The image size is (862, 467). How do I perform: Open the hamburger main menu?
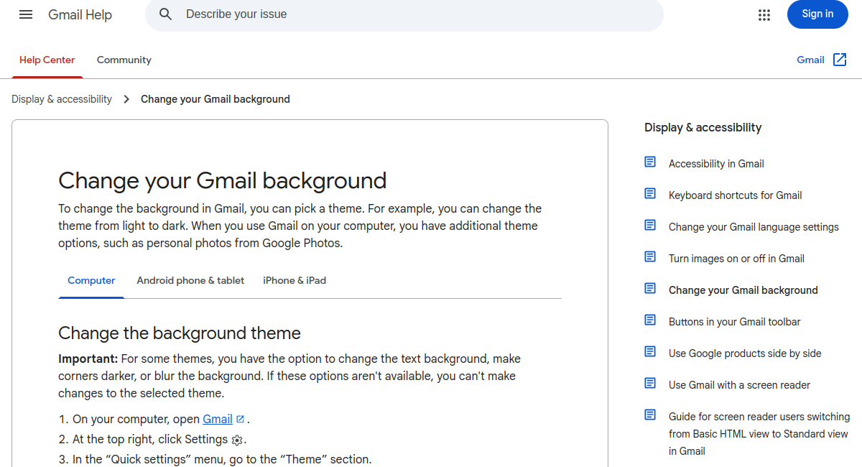coord(26,14)
